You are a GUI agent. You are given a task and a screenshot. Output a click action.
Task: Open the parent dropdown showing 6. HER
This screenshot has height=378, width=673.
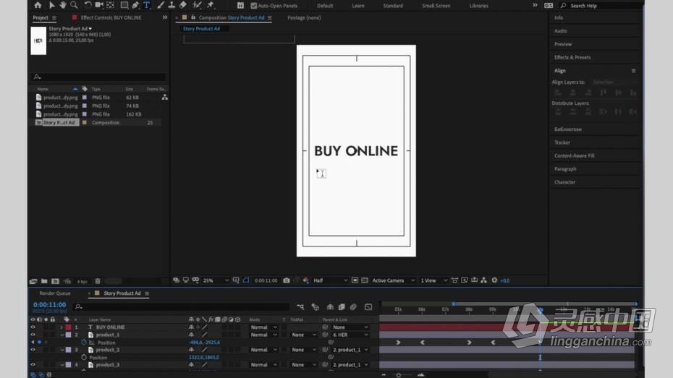(x=350, y=335)
